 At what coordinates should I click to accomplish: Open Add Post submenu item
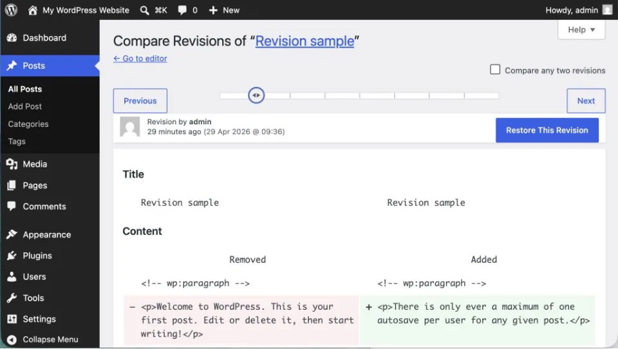coord(25,106)
